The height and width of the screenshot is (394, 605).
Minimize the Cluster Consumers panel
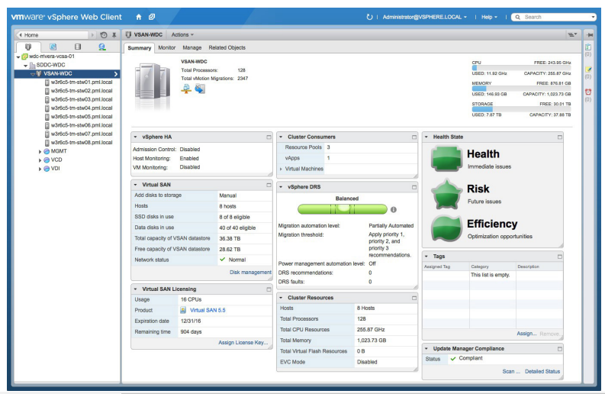pos(414,137)
